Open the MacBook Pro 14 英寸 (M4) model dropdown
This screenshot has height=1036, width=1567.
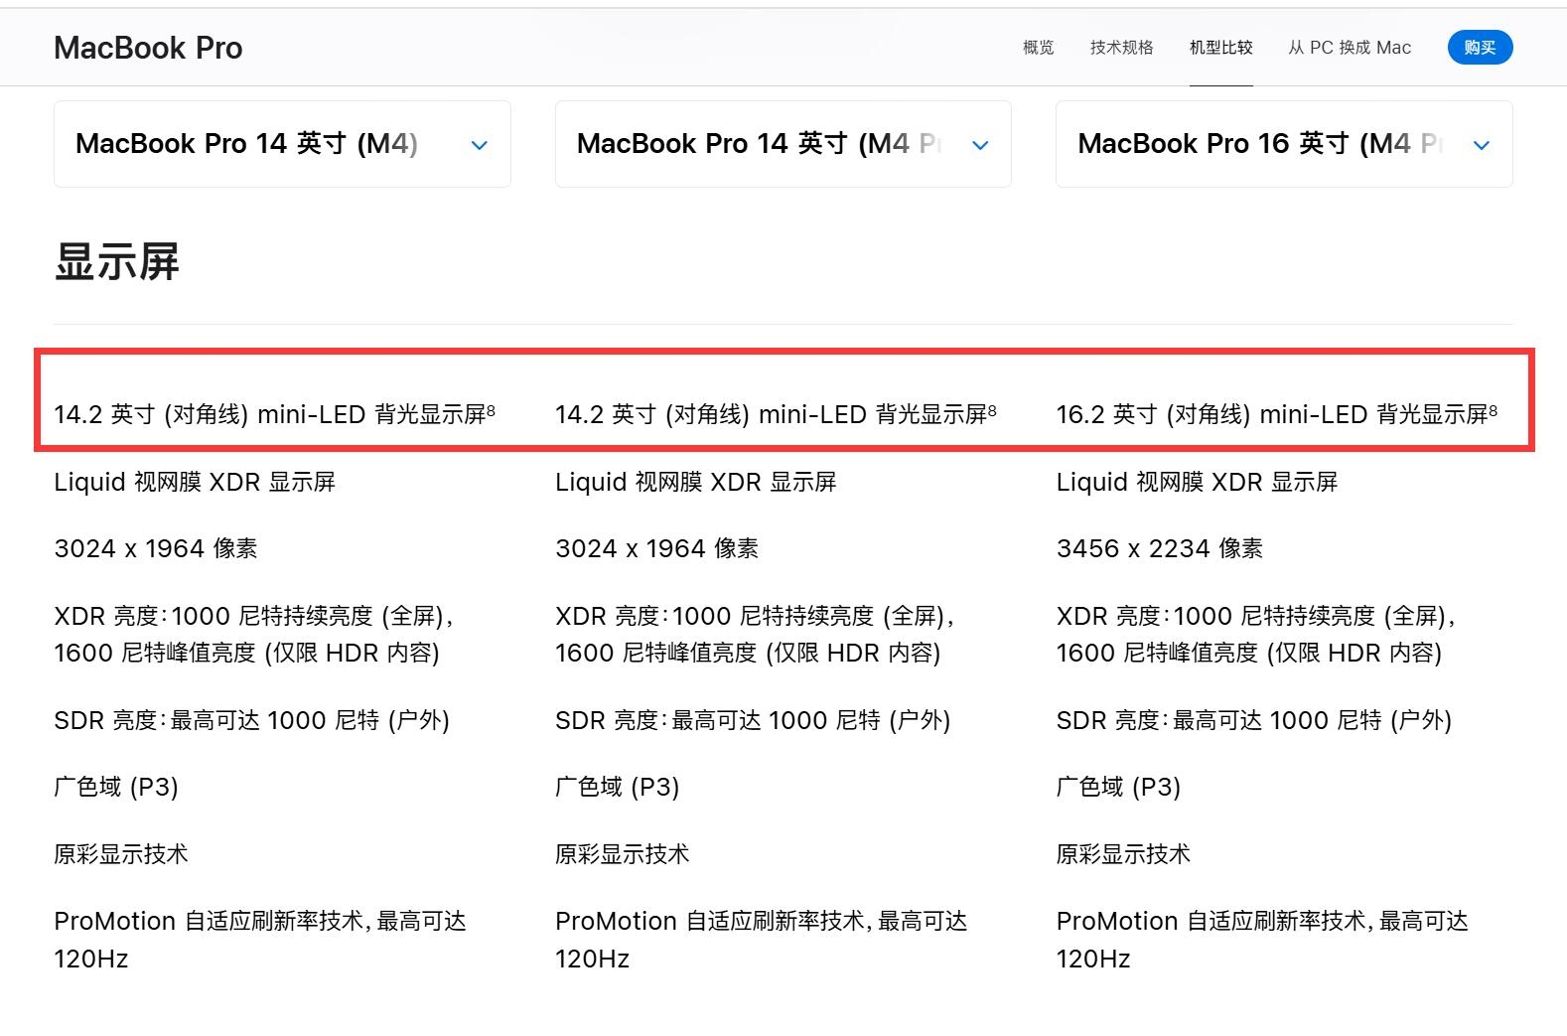[x=282, y=144]
